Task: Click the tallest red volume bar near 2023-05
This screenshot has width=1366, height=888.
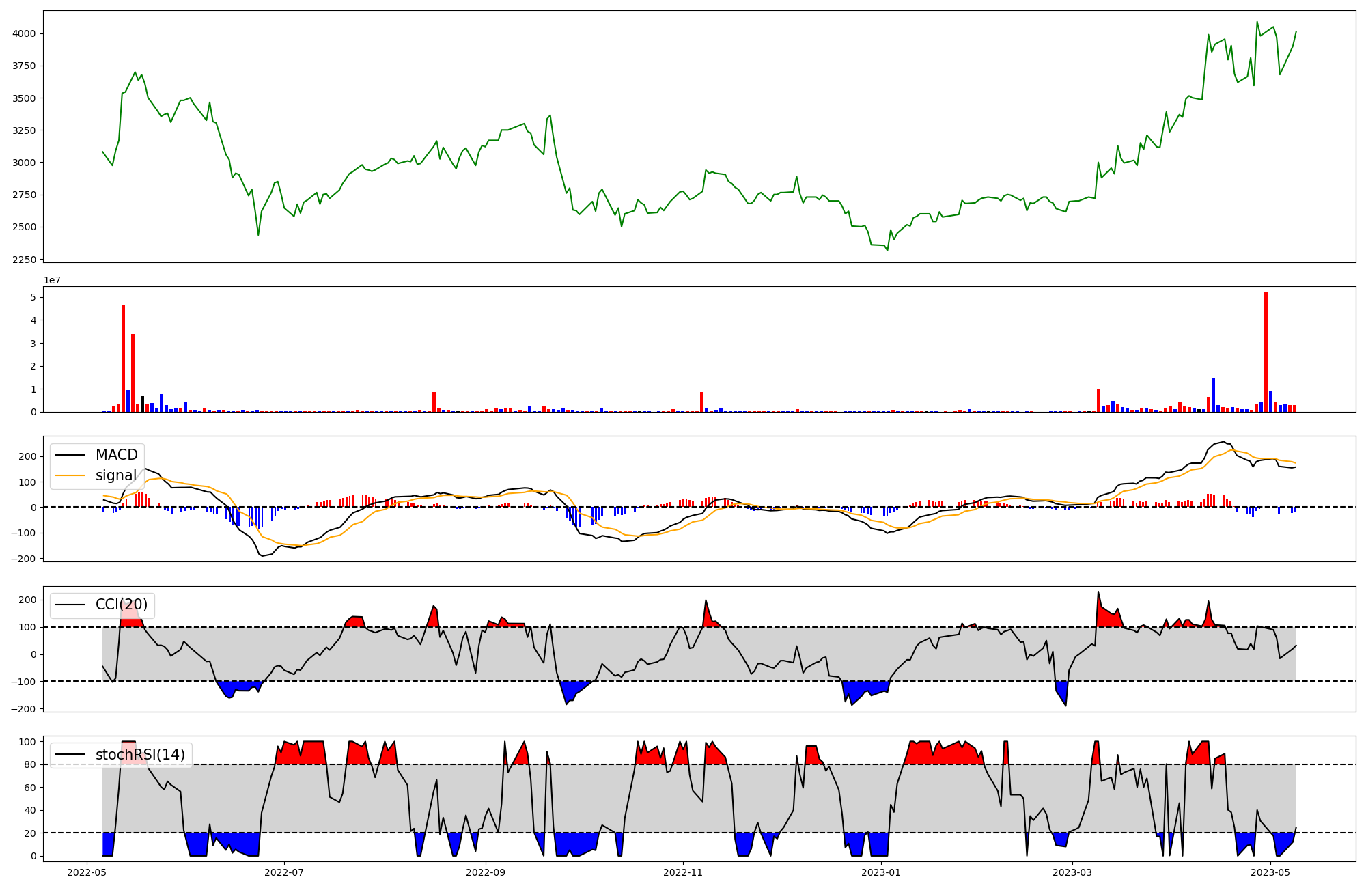Action: pyautogui.click(x=1266, y=352)
